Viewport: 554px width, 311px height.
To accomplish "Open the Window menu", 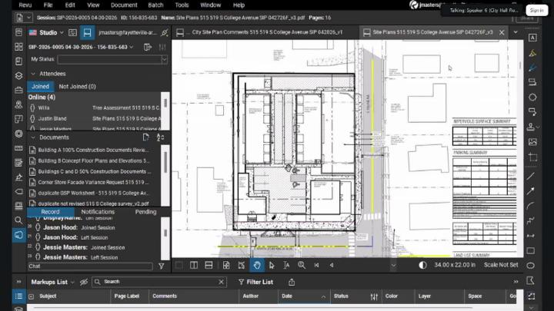I will [x=211, y=5].
